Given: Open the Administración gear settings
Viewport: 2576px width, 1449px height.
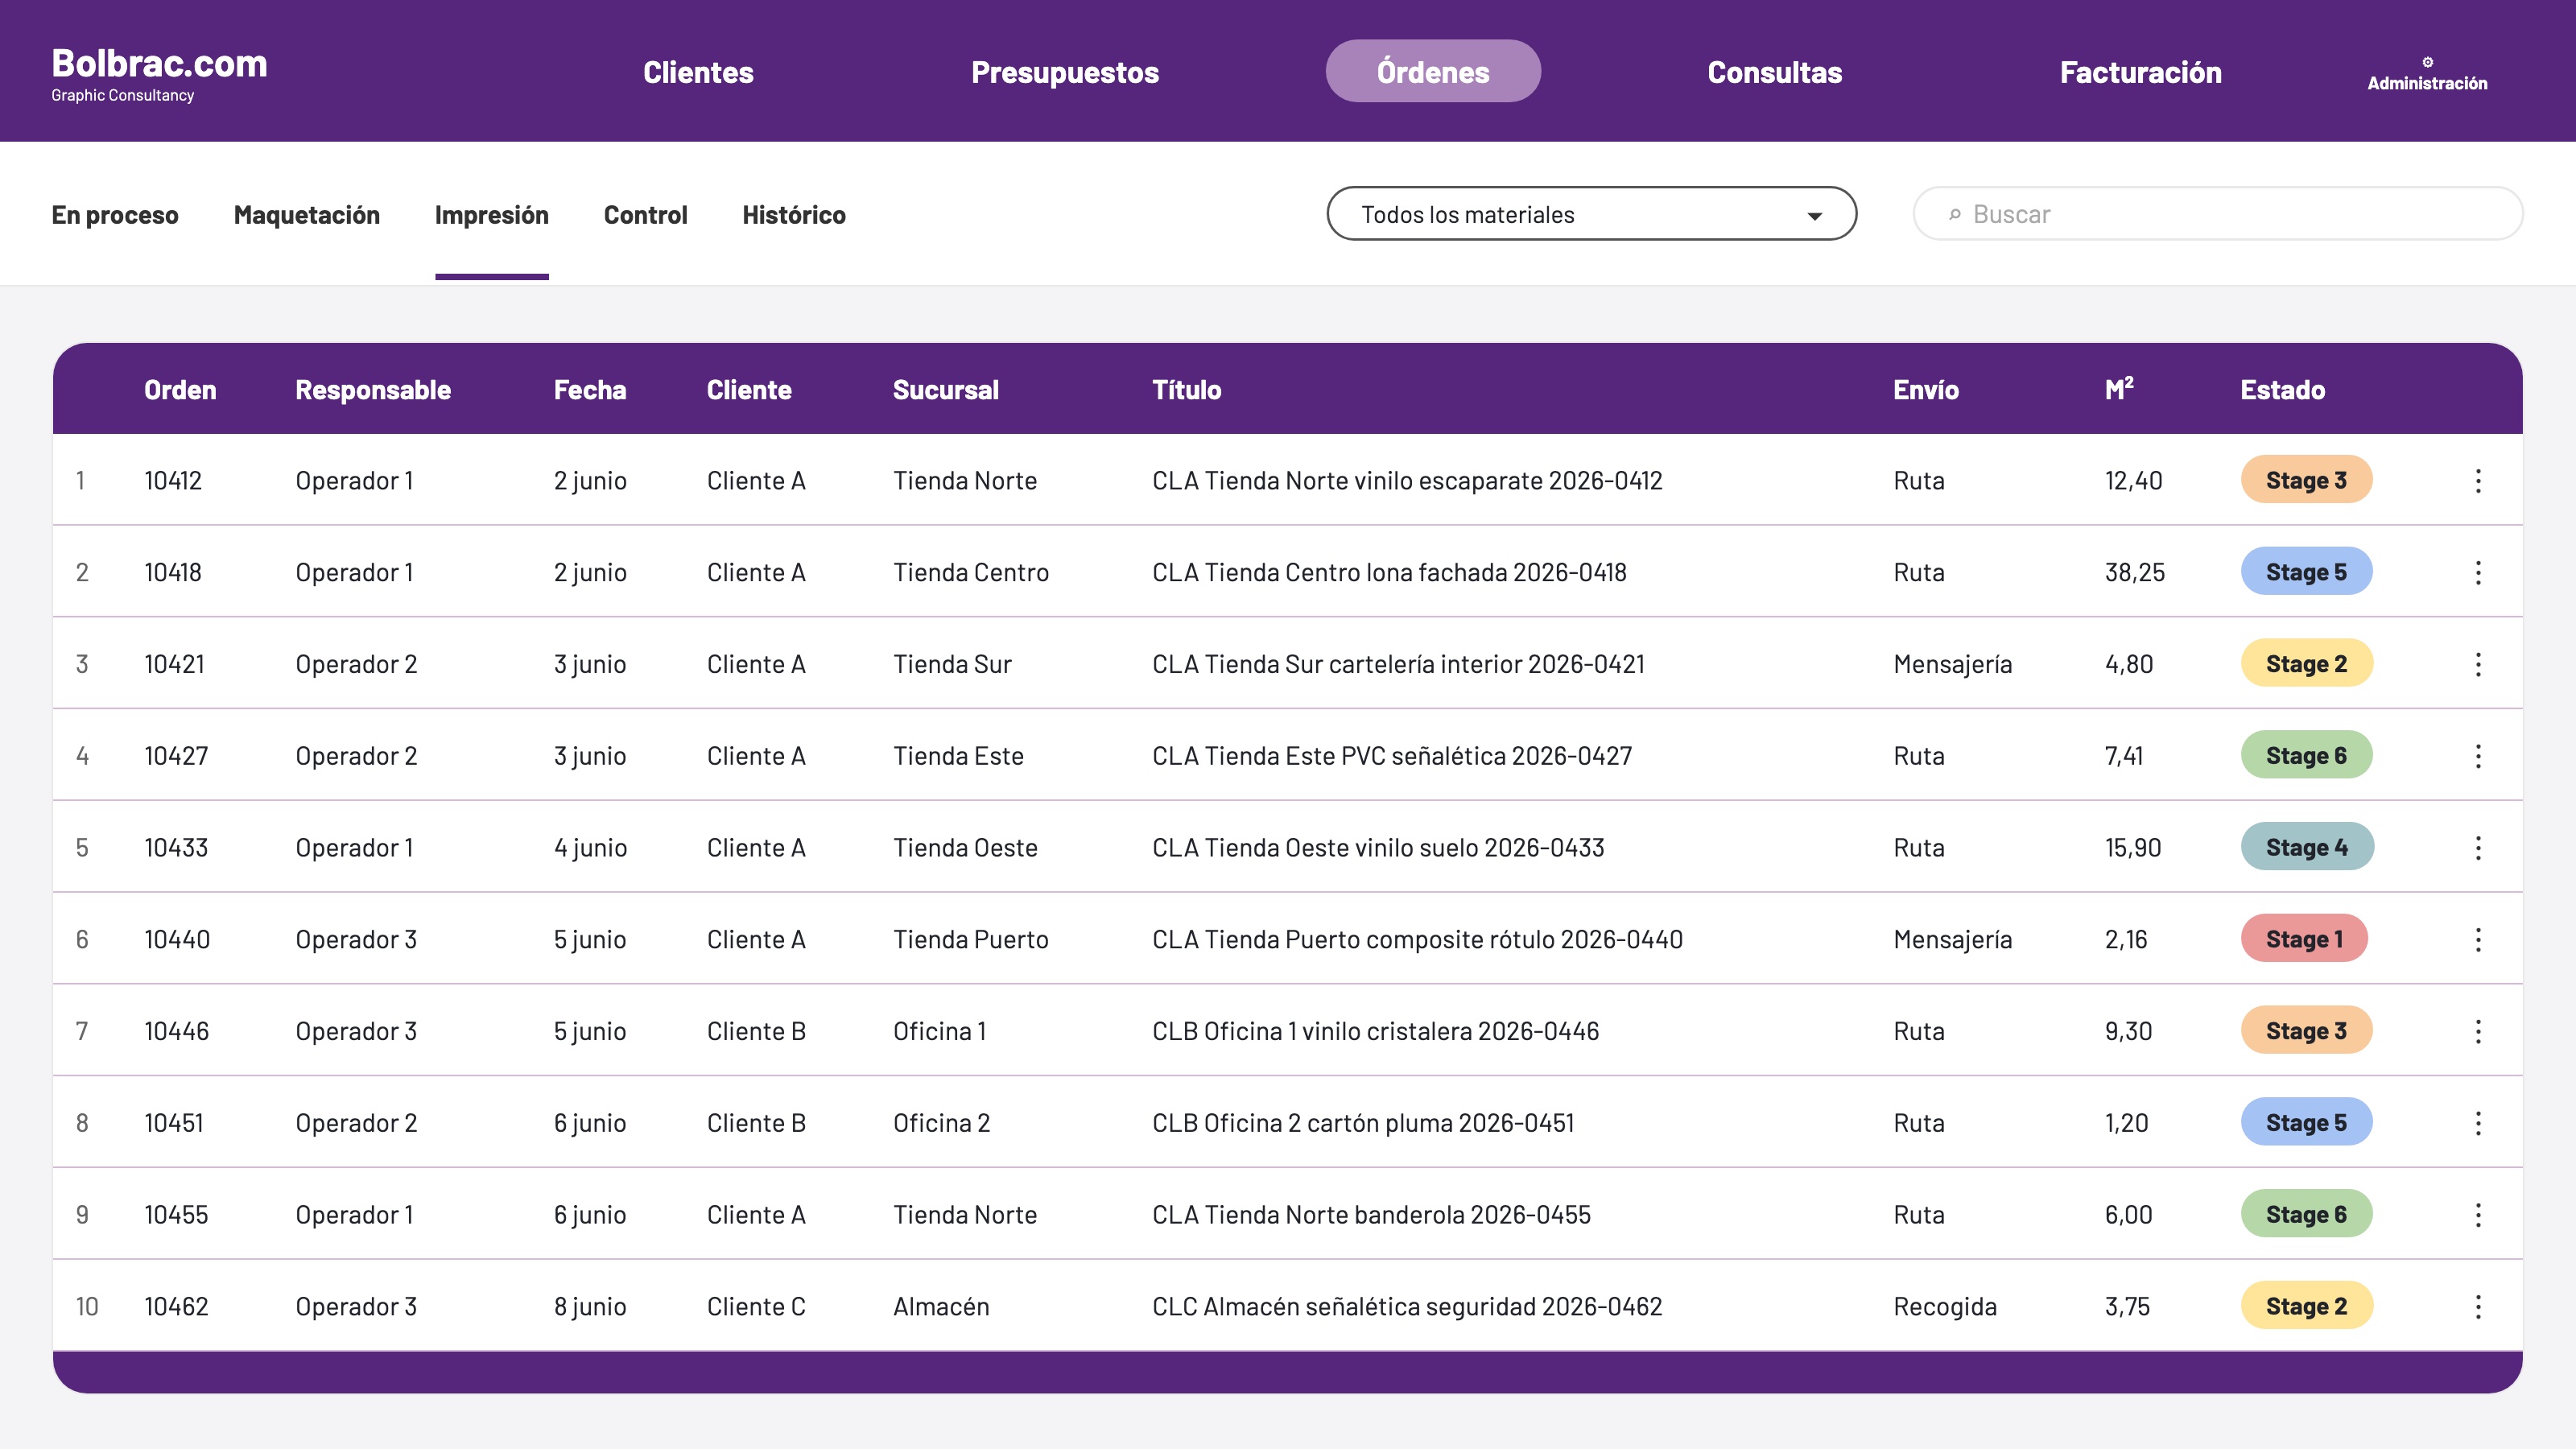Looking at the screenshot, I should [x=2427, y=74].
